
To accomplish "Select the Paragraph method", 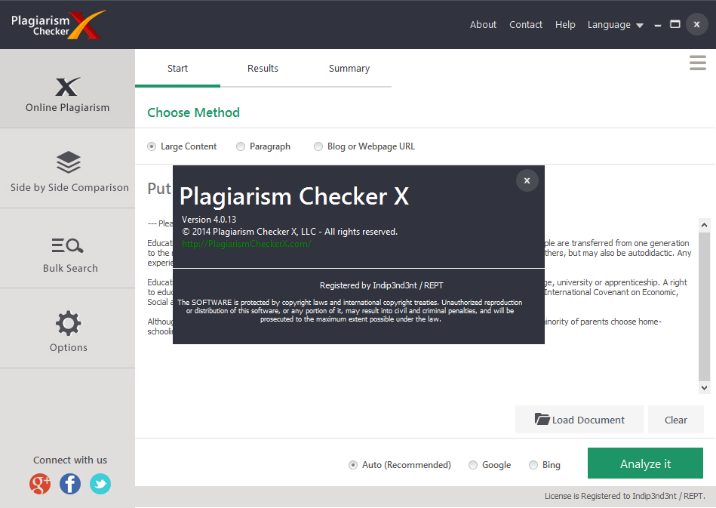I will 263,146.
